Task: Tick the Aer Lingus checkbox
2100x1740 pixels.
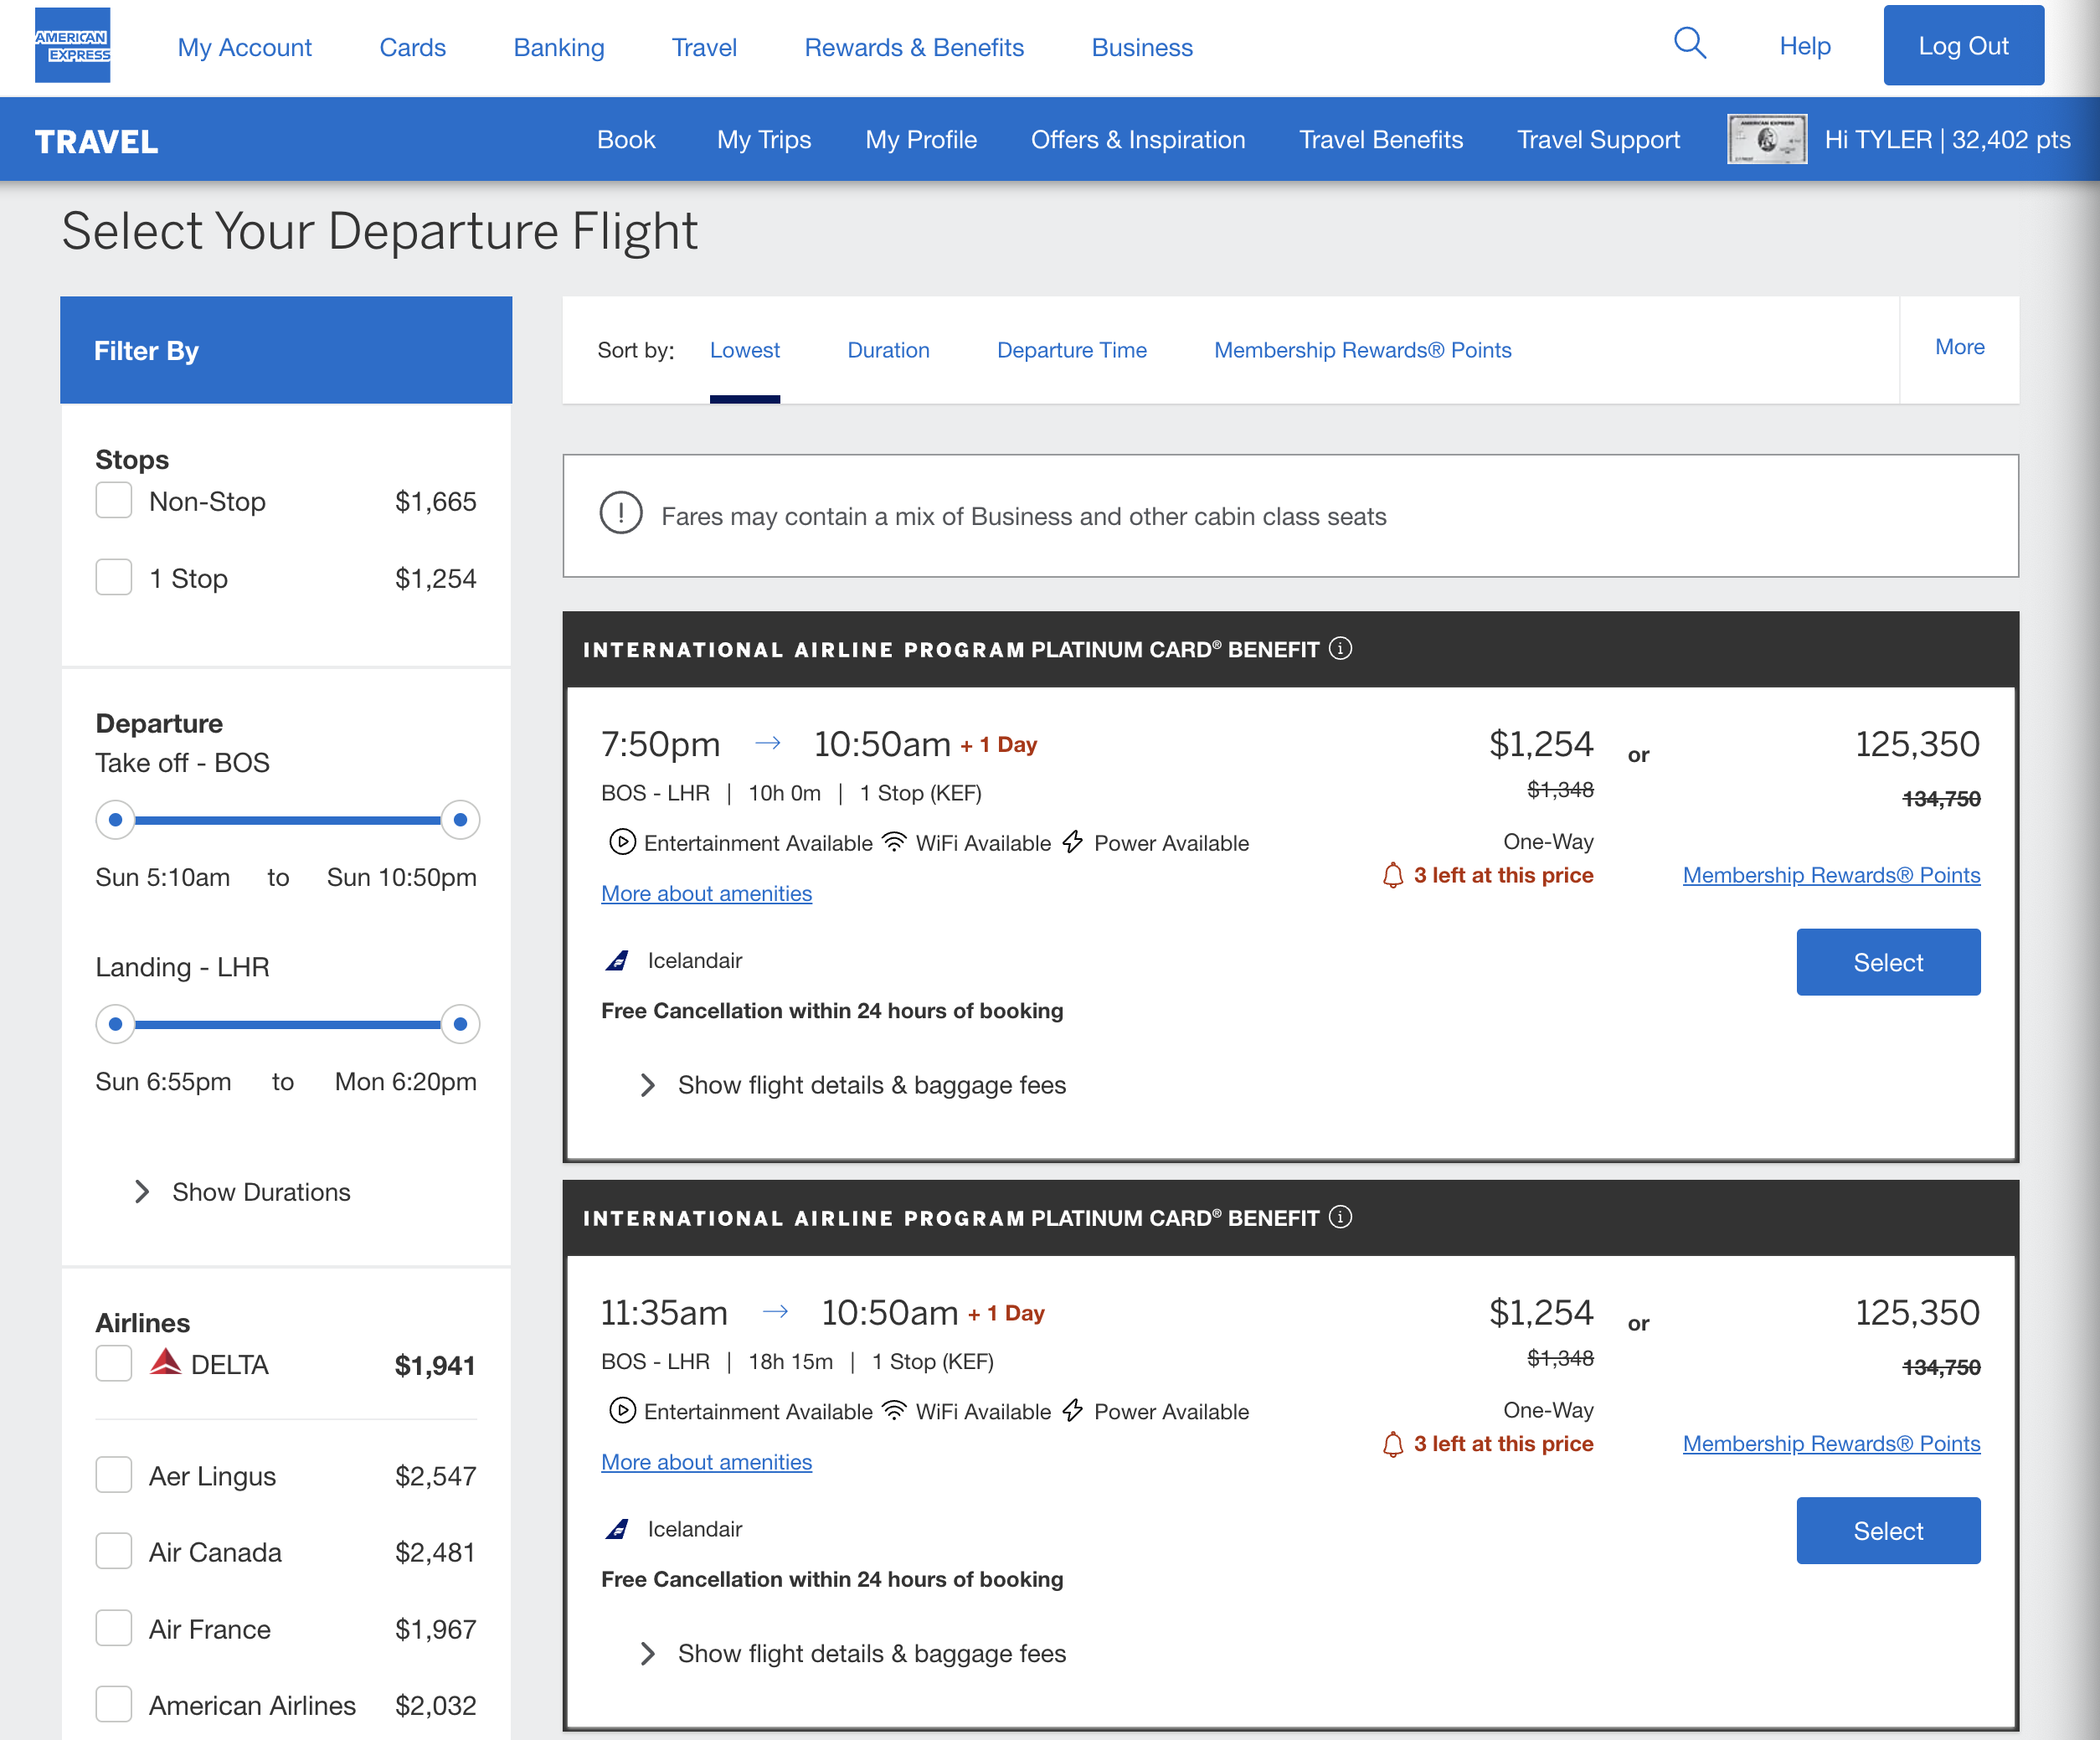Action: coord(114,1475)
